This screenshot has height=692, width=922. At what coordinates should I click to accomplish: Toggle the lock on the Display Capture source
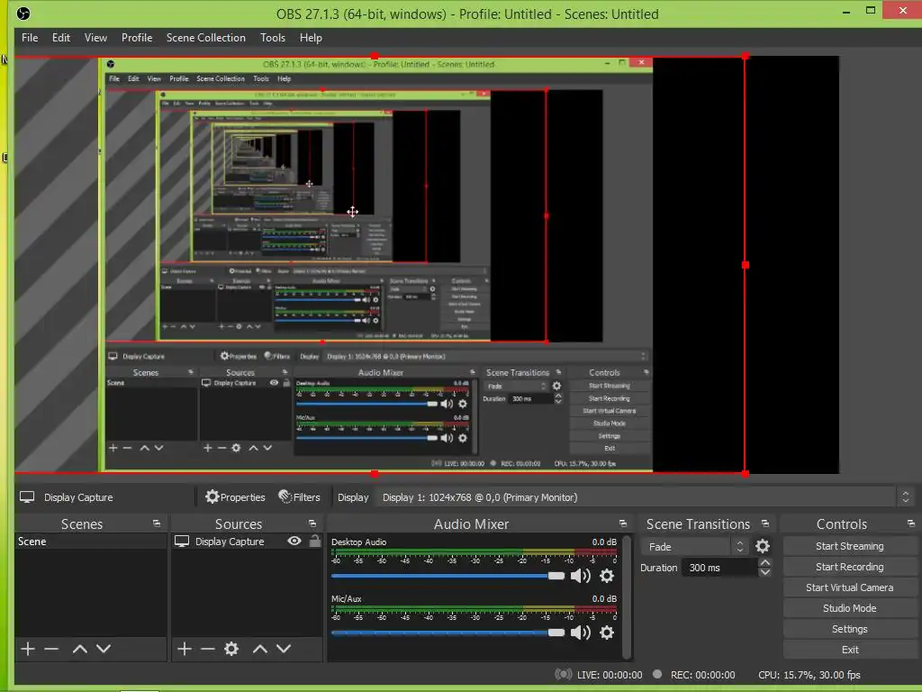(315, 541)
